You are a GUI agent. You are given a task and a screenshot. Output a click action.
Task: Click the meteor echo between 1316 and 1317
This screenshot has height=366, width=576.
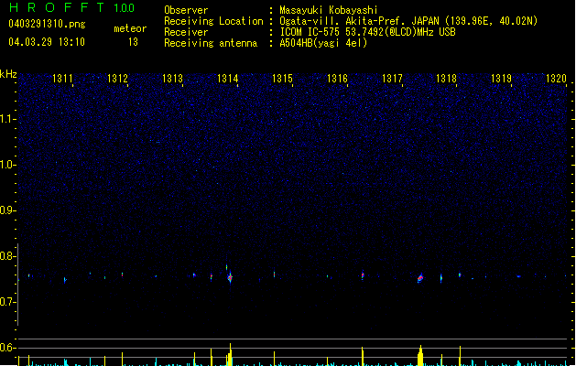[363, 275]
